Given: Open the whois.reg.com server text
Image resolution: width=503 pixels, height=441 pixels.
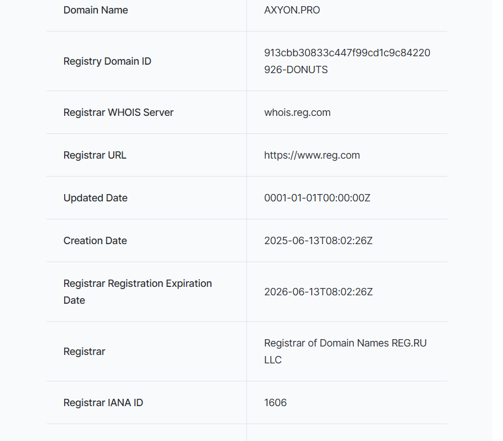Looking at the screenshot, I should 297,112.
